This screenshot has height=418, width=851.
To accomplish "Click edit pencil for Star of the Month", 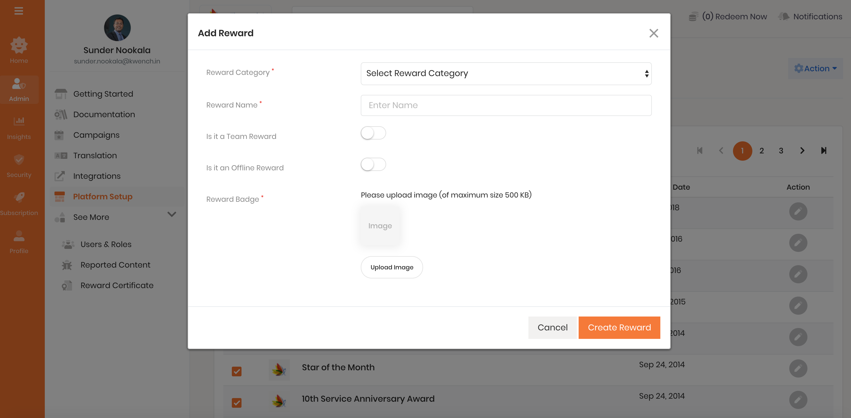I will [798, 368].
